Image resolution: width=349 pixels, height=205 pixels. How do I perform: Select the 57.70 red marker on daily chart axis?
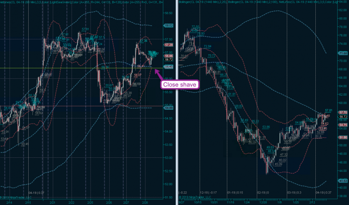pyautogui.click(x=343, y=113)
